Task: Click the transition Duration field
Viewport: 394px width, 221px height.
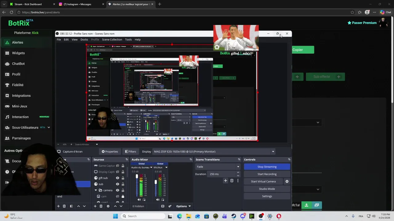Action: coord(222,174)
